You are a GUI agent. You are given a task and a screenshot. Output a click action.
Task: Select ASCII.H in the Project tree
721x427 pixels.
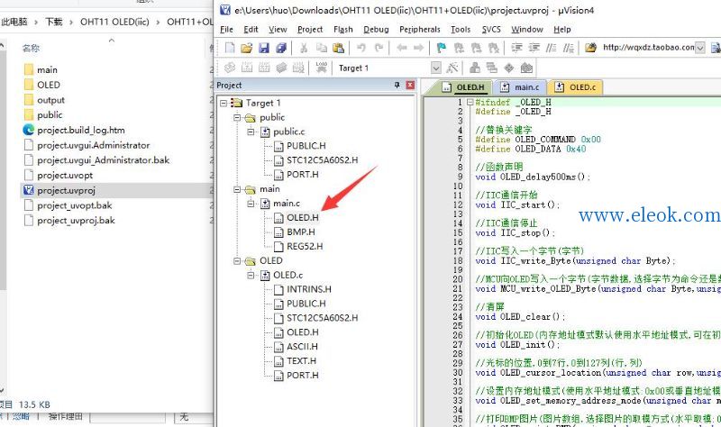click(x=302, y=347)
